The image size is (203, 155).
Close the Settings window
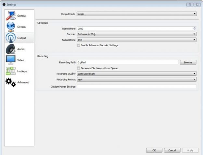tap(197, 5)
